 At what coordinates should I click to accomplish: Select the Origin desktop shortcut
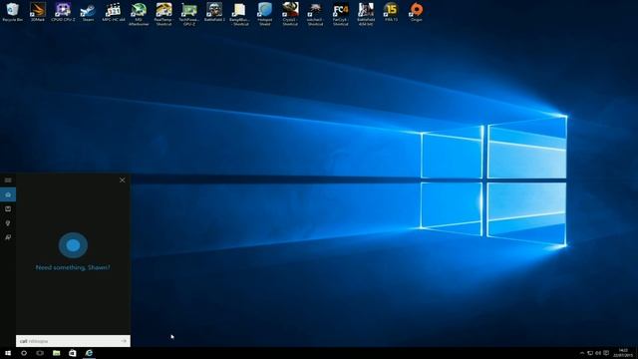pos(417,12)
